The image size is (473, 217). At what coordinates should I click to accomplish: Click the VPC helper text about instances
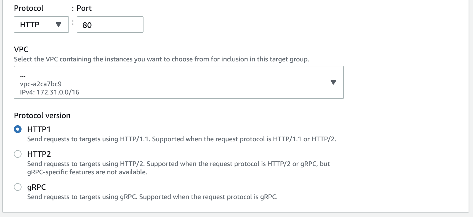point(161,59)
